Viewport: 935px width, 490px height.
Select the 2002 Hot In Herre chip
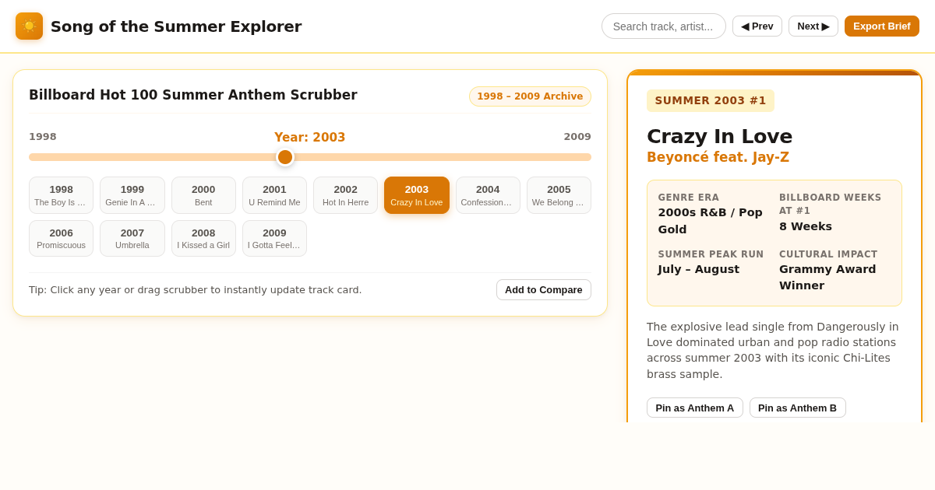tap(346, 195)
